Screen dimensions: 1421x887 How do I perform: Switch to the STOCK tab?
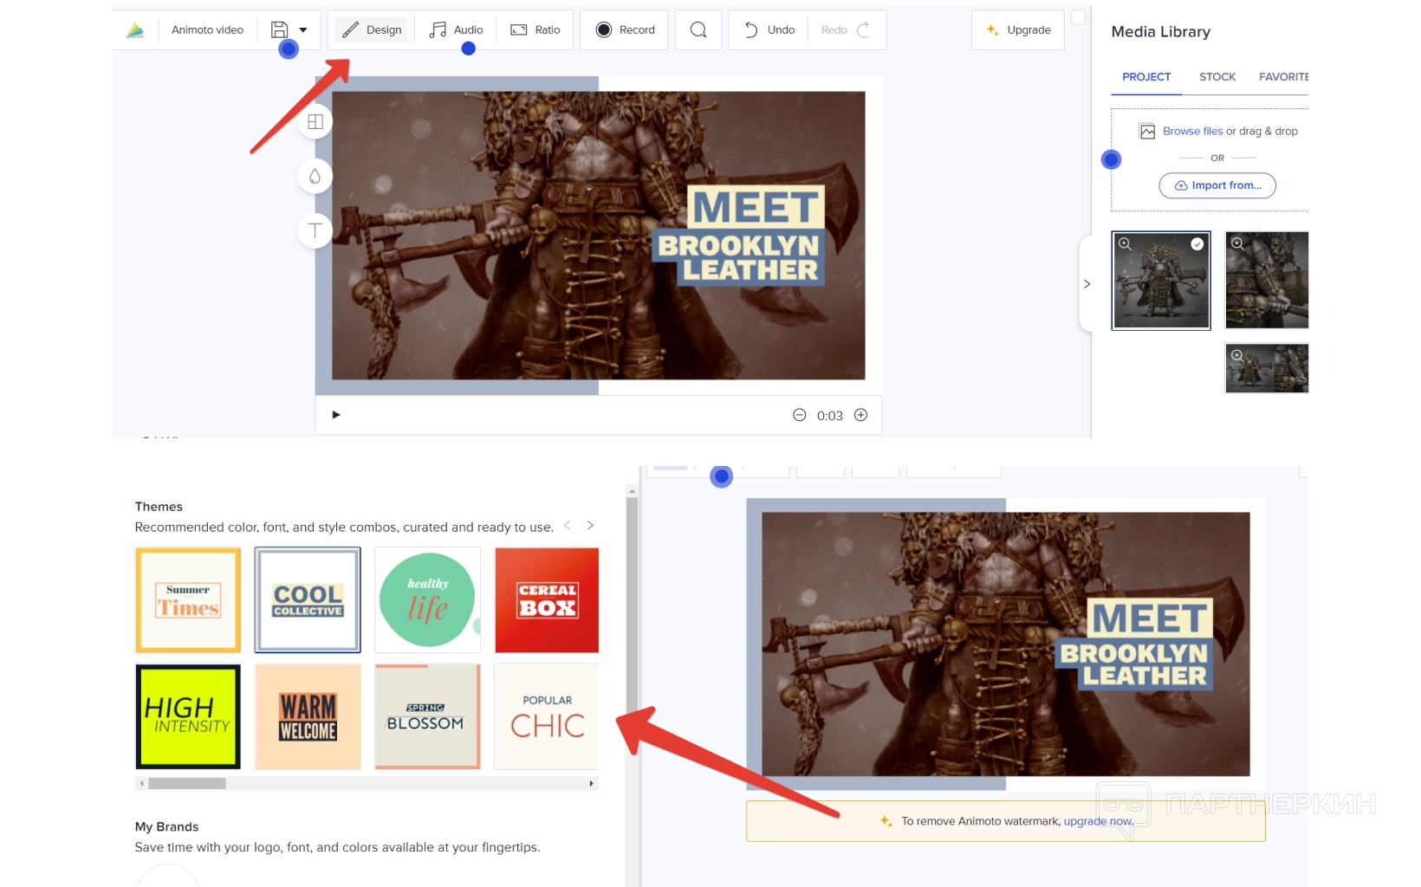1217,77
